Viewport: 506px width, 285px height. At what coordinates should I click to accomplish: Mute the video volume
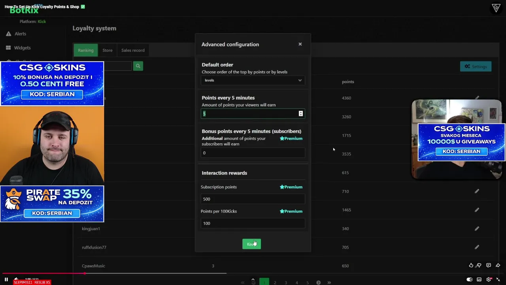pos(16,279)
